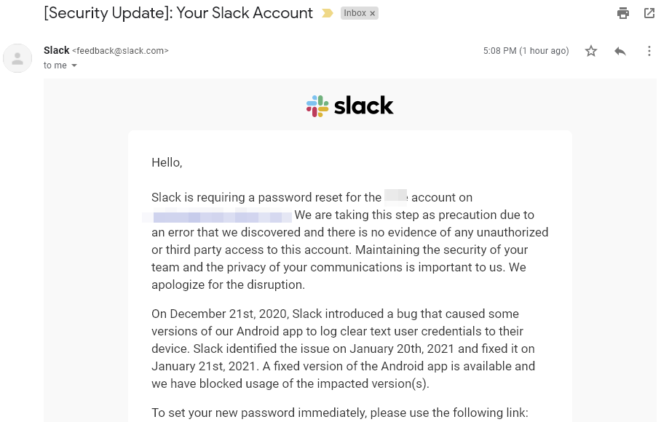The image size is (669, 422).
Task: Select the Inbox label chip
Action: 355,13
